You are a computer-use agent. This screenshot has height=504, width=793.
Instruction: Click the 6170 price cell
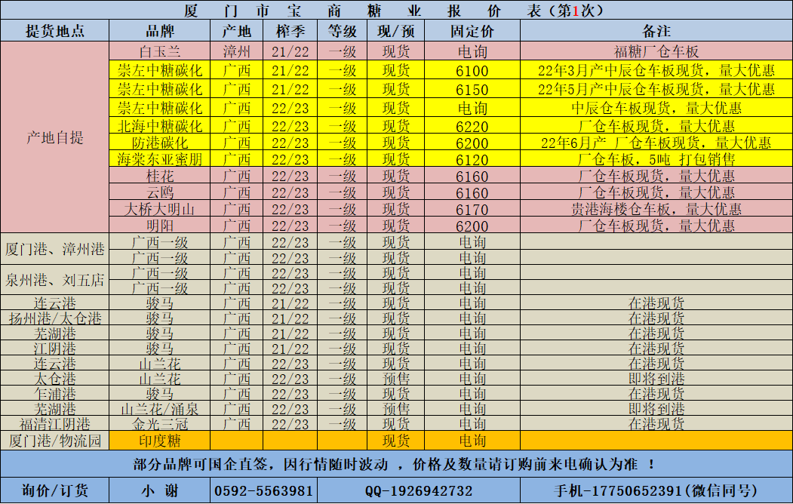click(472, 209)
